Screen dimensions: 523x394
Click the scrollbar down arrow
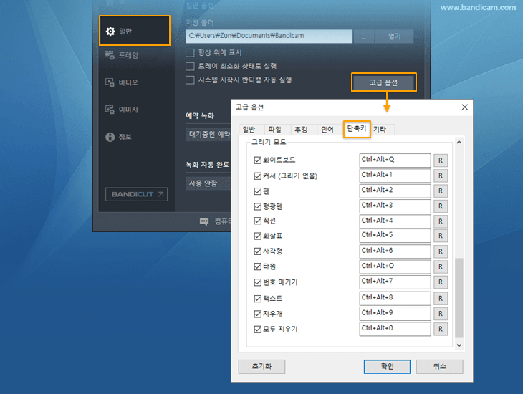[459, 345]
